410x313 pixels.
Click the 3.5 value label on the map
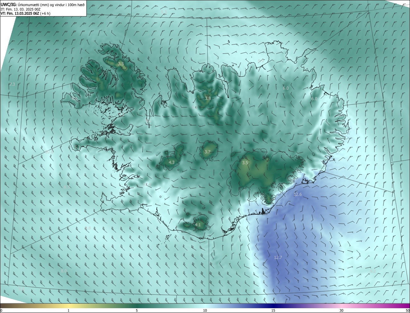[245, 163]
